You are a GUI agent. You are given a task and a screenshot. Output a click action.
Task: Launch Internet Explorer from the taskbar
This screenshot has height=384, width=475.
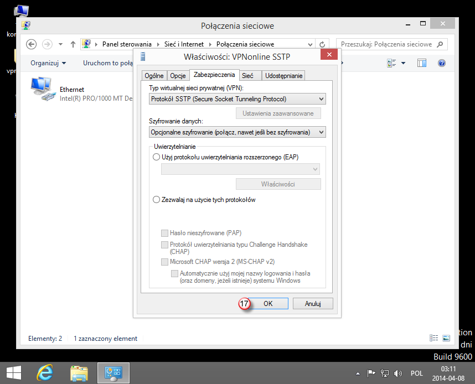coord(45,373)
